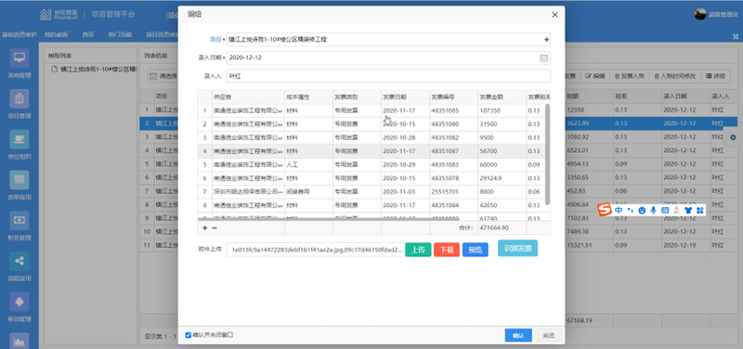Viewport: 743px width, 349px height.
Task: Click 发票编号 column header
Action: [453, 97]
